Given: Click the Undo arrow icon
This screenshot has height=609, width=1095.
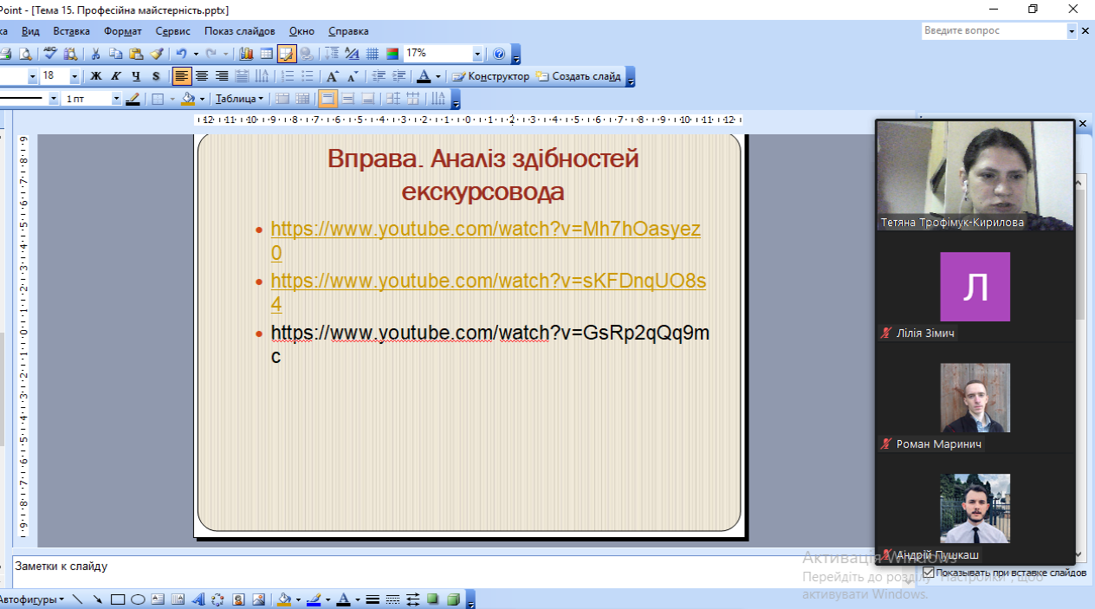Looking at the screenshot, I should [x=180, y=54].
